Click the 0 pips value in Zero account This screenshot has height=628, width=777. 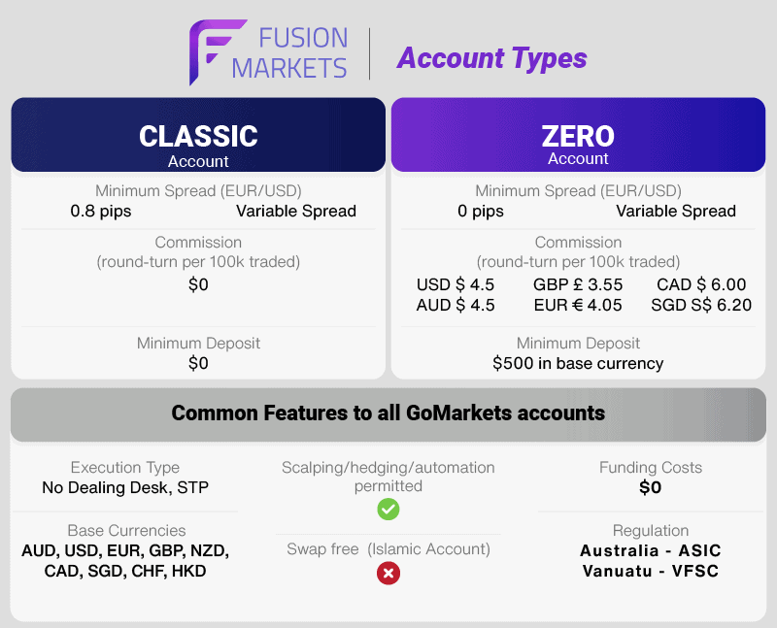pos(480,211)
